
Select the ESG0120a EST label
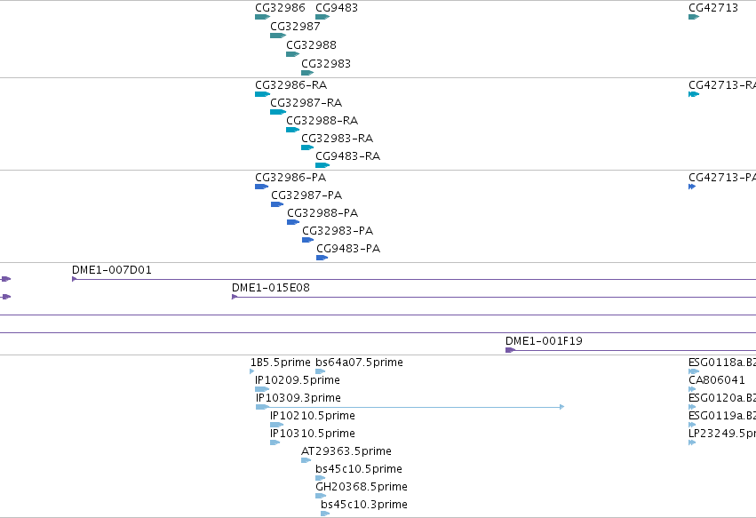tap(721, 398)
